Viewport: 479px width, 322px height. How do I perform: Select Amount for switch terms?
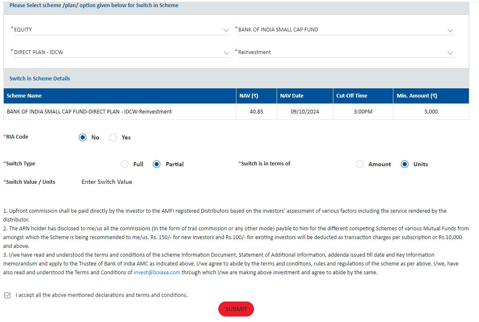pos(360,164)
